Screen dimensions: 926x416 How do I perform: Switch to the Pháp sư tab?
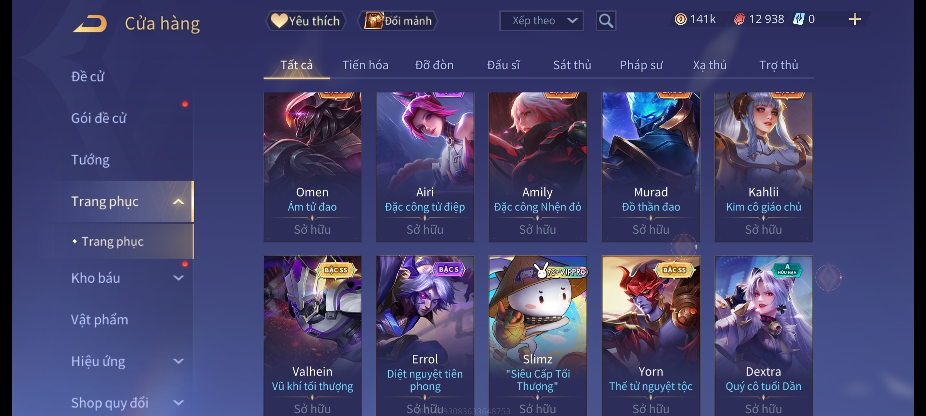[641, 65]
